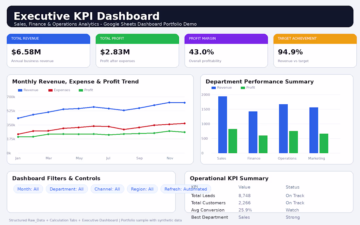Click 'Dashboard Filters & Controls' heading
The width and height of the screenshot is (360, 225).
point(56,179)
